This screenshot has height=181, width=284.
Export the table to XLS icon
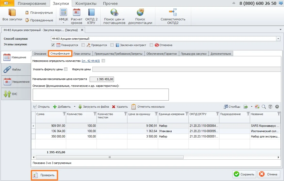point(246,107)
